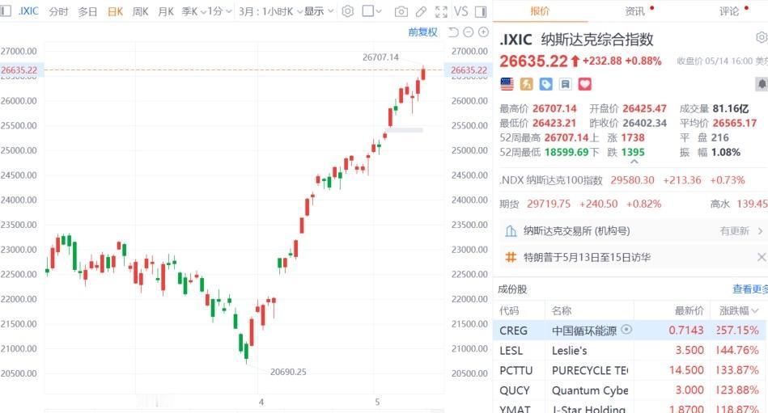The width and height of the screenshot is (768, 413).
Task: Click the hashtag topic icon
Action: [511, 257]
